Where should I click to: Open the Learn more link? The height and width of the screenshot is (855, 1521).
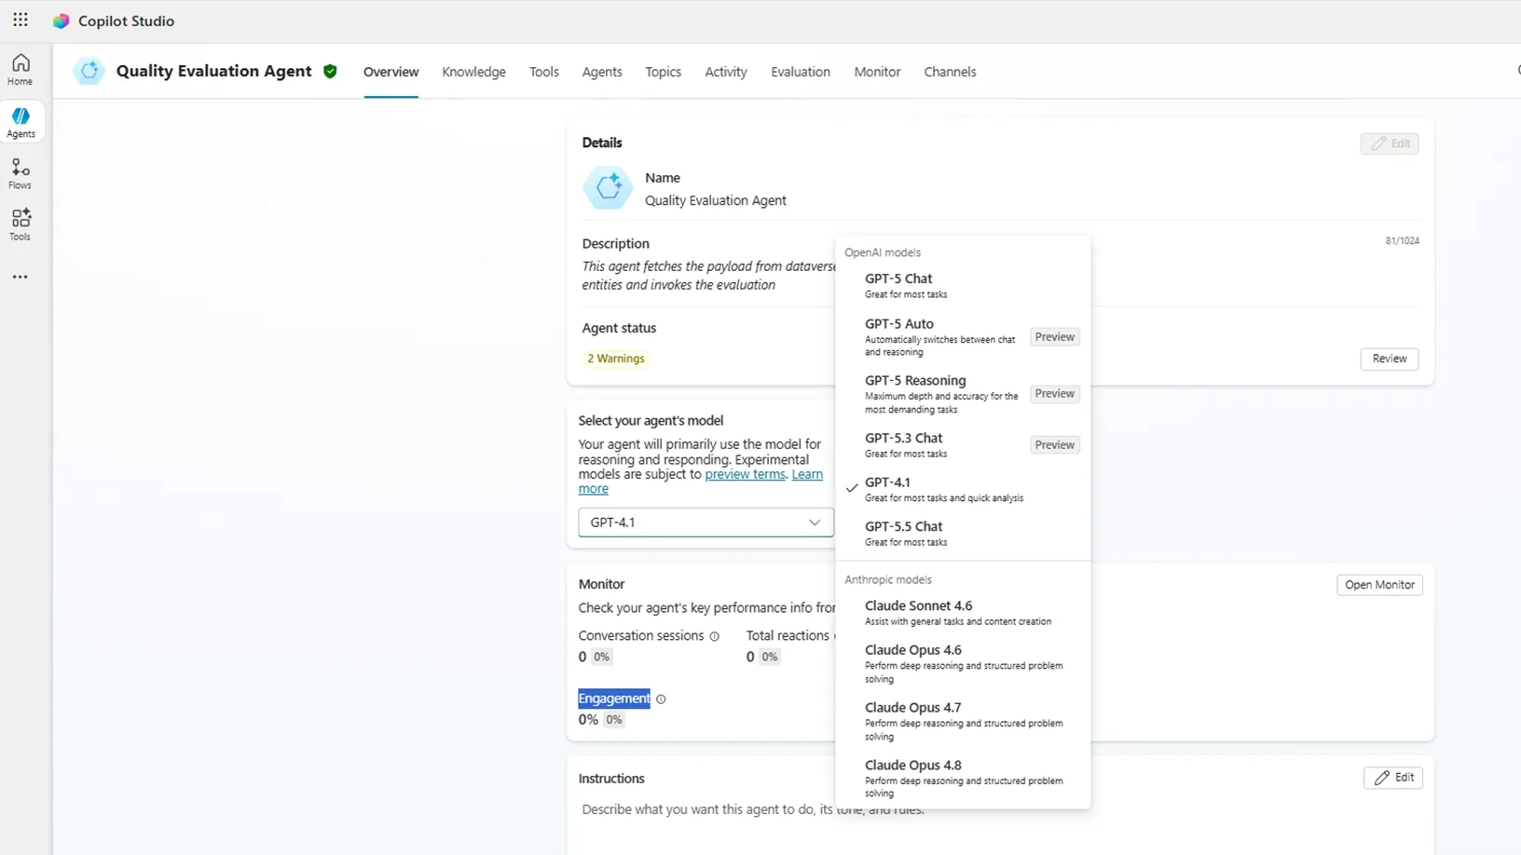pyautogui.click(x=807, y=474)
